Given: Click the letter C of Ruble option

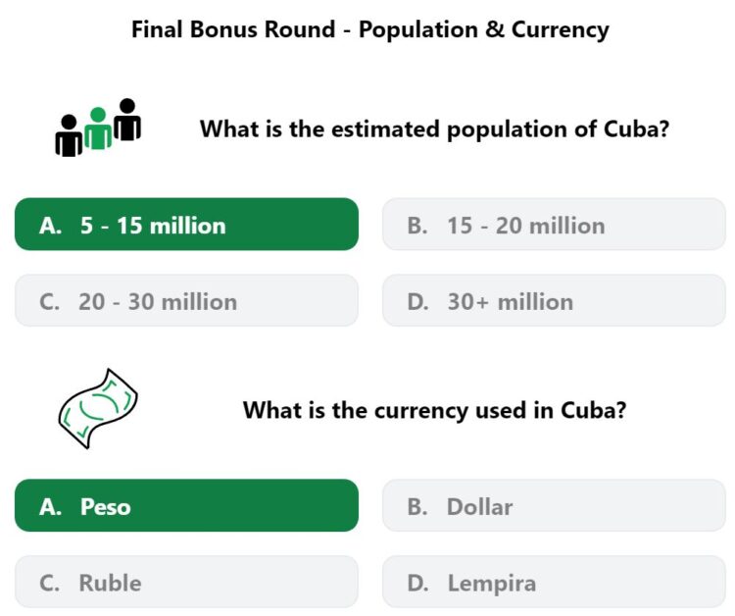Looking at the screenshot, I should click(49, 584).
